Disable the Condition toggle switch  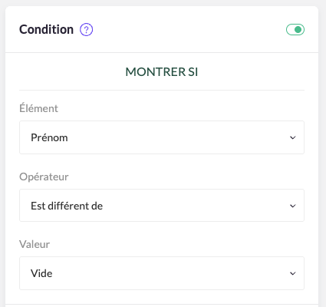point(295,30)
